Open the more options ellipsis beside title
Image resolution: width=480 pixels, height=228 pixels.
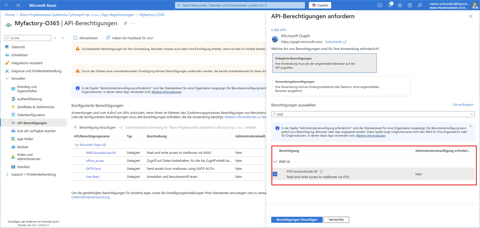click(x=133, y=23)
